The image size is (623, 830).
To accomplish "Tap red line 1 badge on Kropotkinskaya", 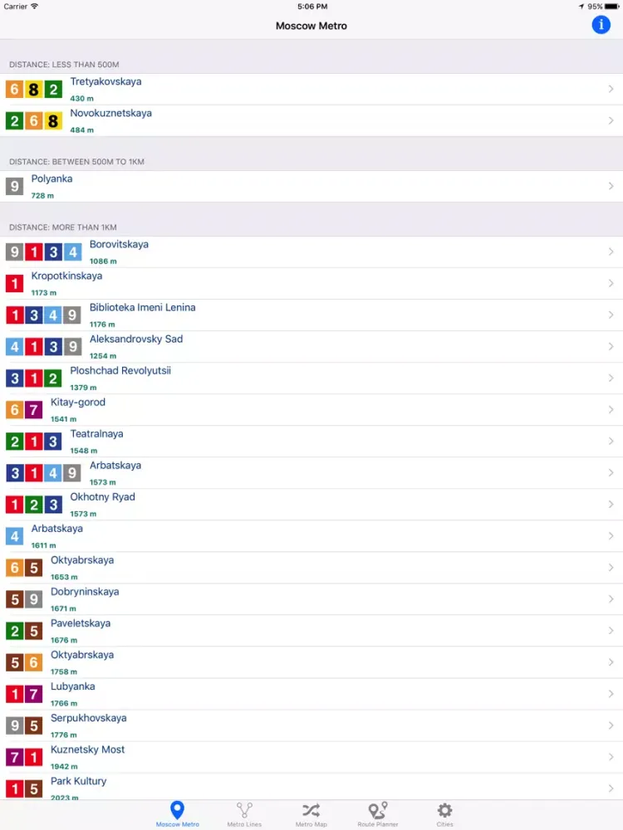I will tap(14, 284).
